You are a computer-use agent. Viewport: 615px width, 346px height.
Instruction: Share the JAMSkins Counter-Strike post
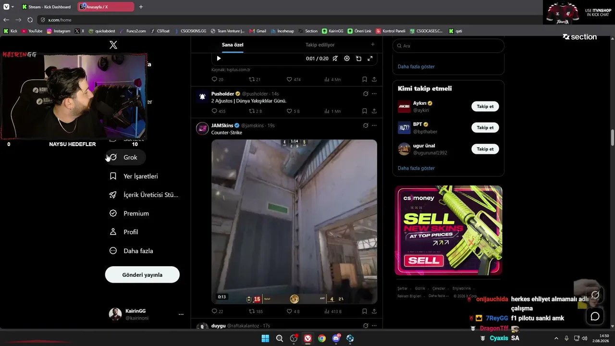[374, 311]
